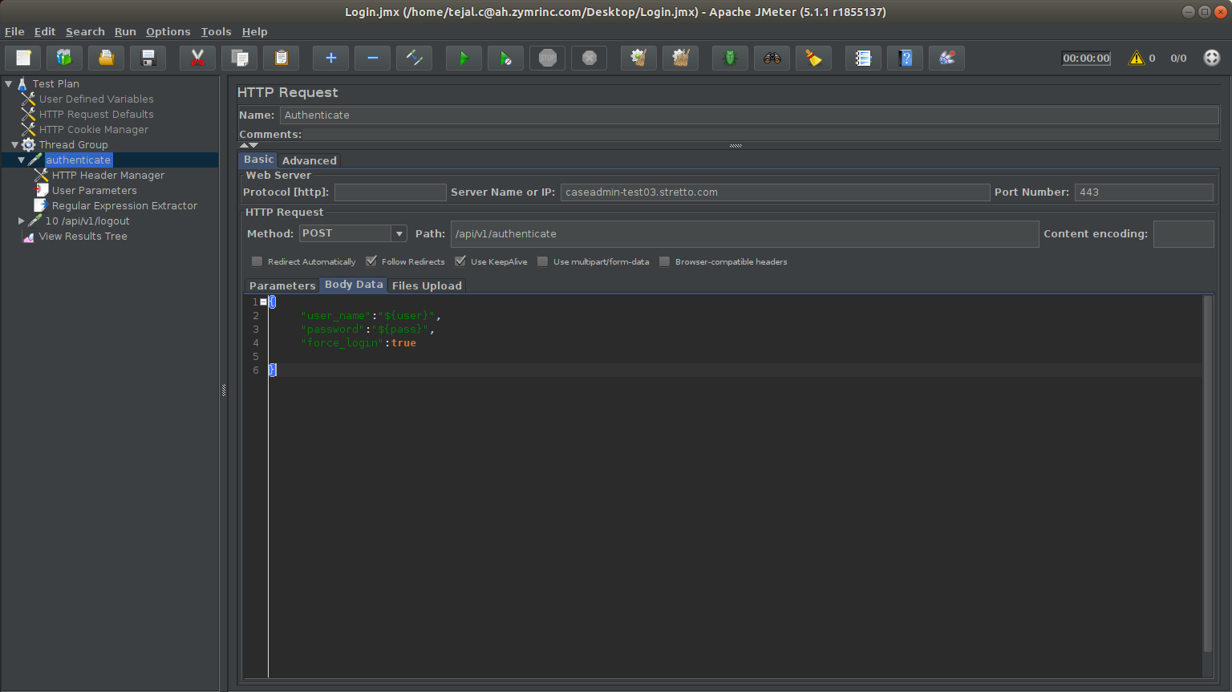Viewport: 1232px width, 692px height.
Task: Toggle Redirect Automatically checkbox
Action: (257, 261)
